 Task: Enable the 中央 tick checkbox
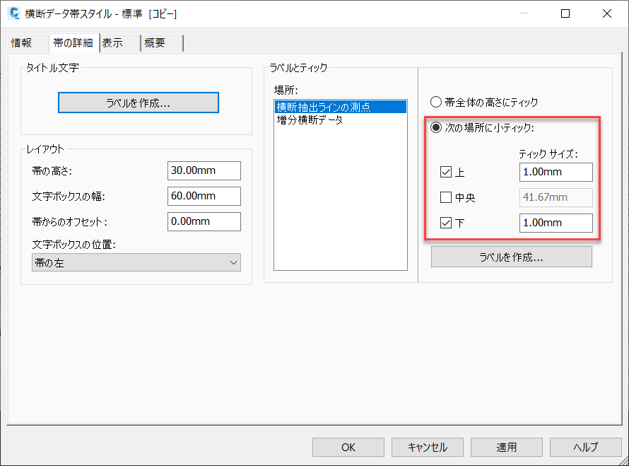[446, 197]
